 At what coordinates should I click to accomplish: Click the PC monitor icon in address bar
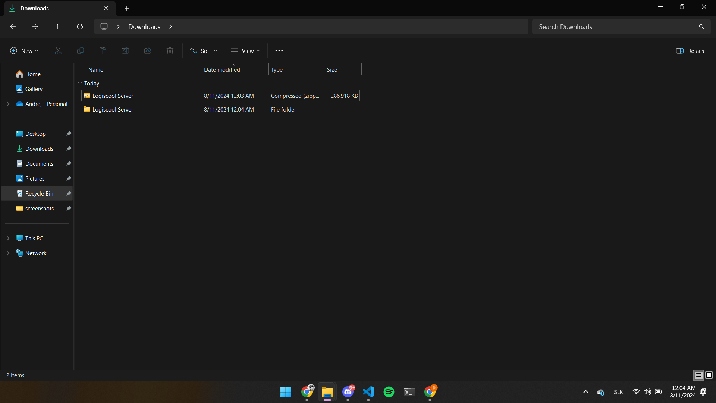(104, 26)
